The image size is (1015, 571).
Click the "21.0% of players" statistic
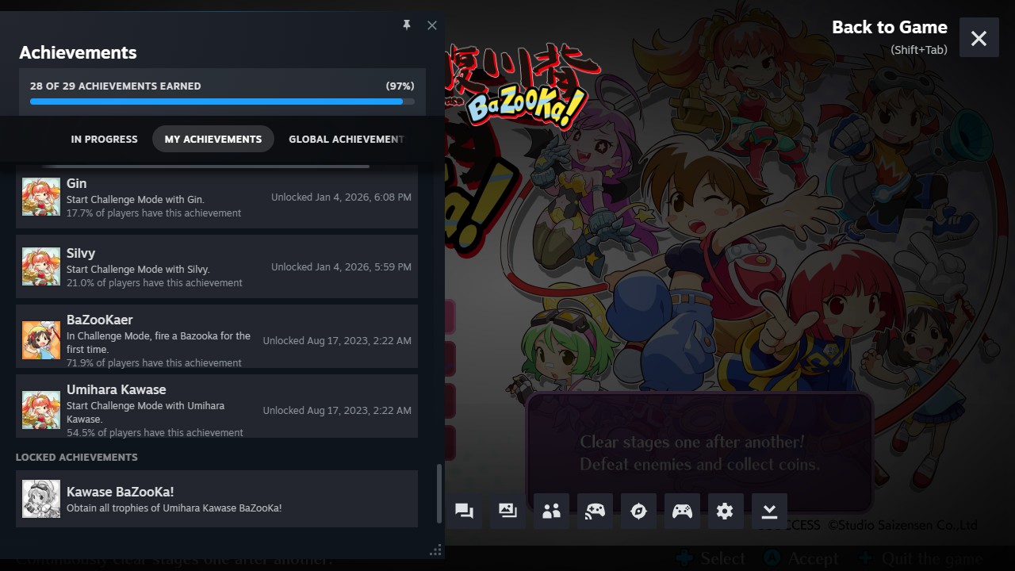click(155, 283)
